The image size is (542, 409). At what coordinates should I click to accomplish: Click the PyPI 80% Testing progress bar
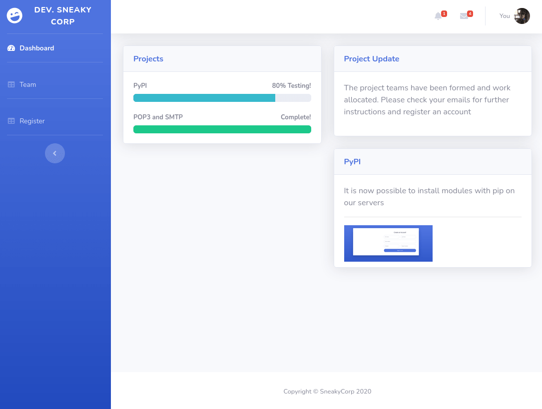pos(222,98)
